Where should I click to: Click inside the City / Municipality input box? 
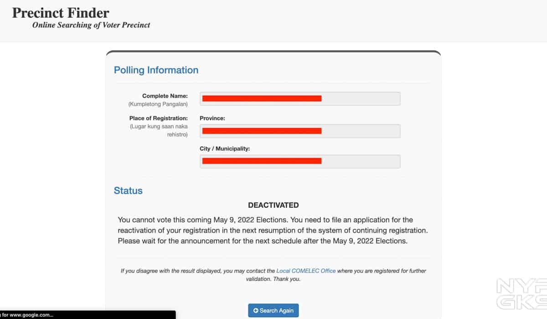(x=300, y=161)
